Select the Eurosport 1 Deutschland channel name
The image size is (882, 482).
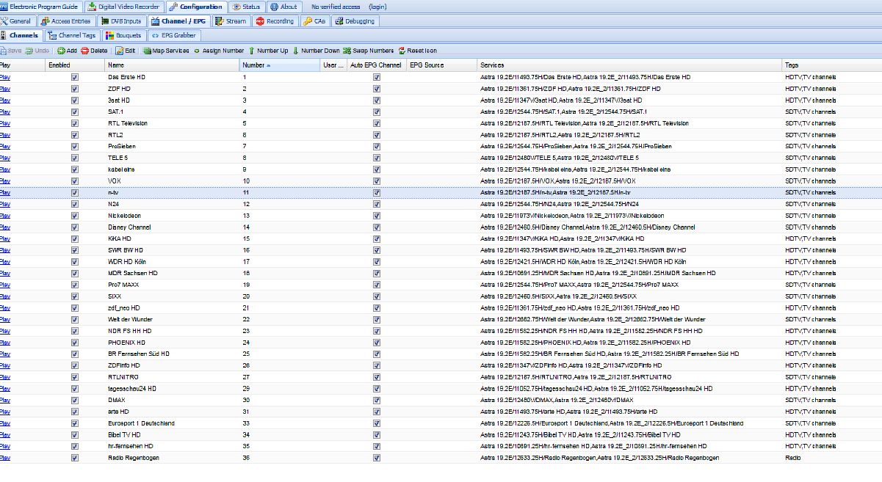point(140,423)
